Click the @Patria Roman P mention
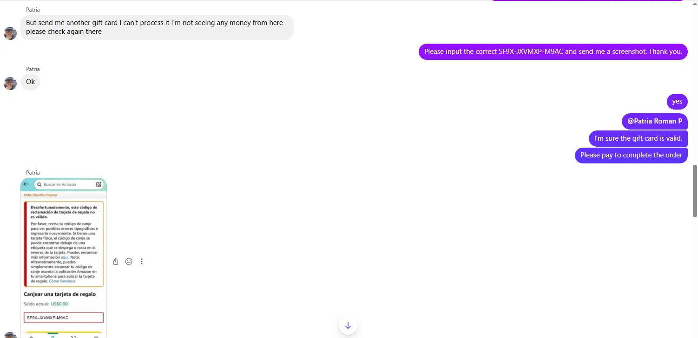This screenshot has height=338, width=698. coord(655,121)
